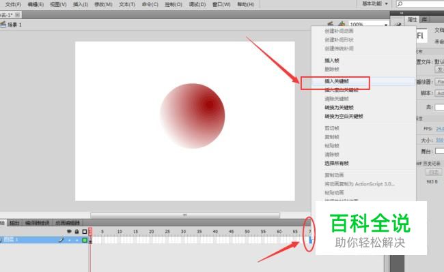Close the untitled document tab
The image size is (444, 272).
click(x=18, y=15)
